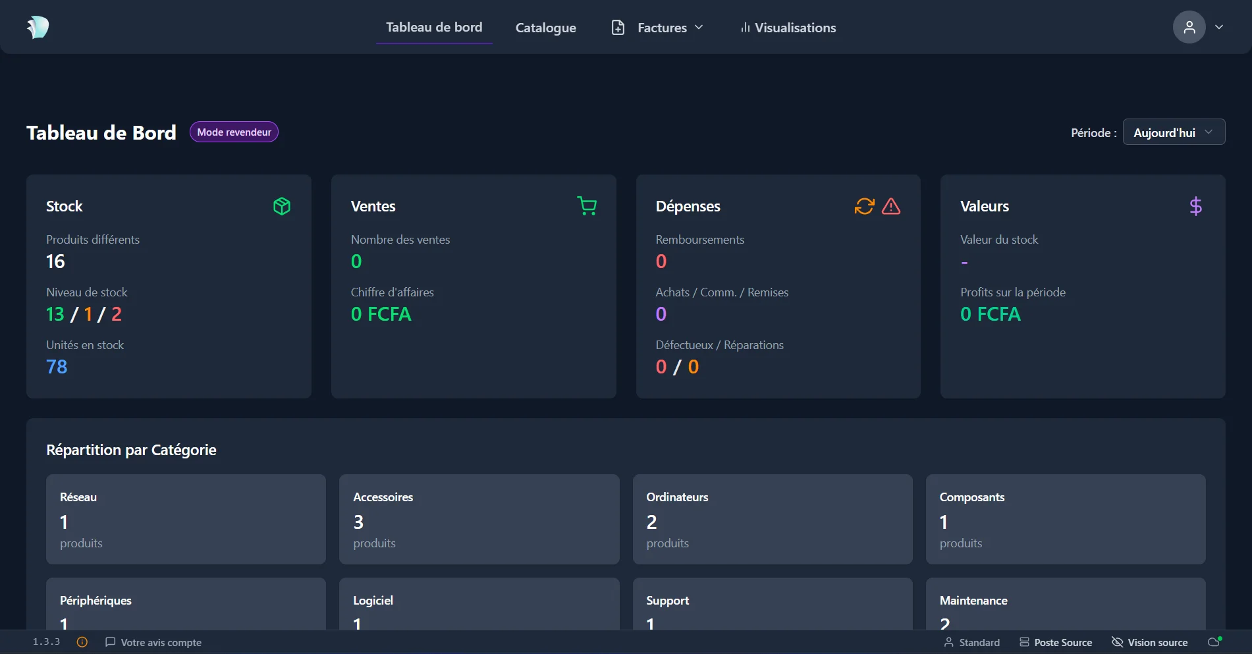Screen dimensions: 1252x654
Task: Open the Factures menu
Action: tap(657, 28)
